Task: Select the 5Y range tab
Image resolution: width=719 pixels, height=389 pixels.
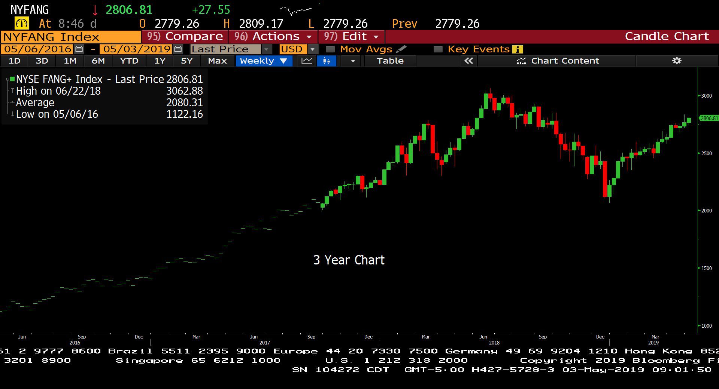Action: 186,61
